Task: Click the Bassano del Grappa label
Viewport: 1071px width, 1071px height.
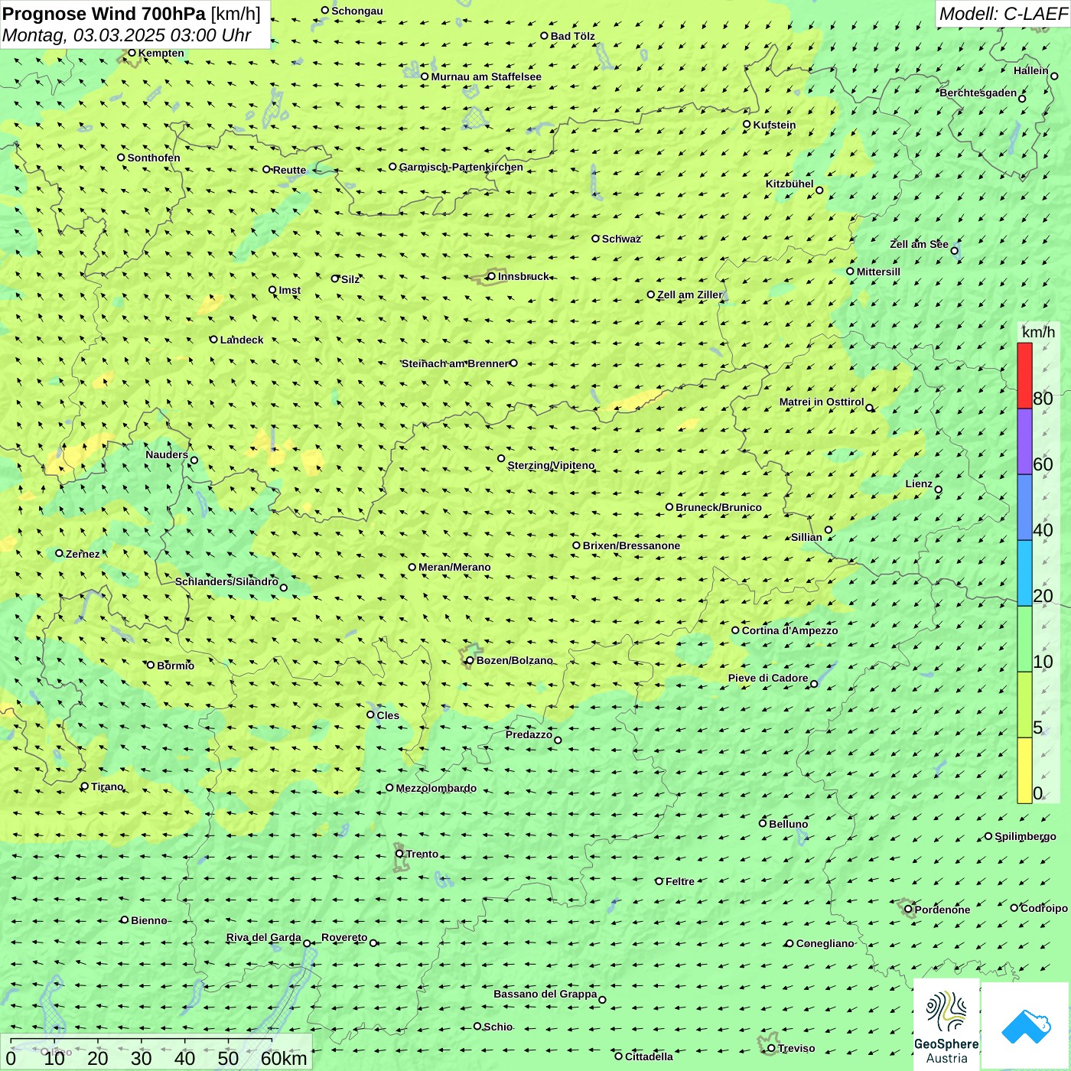Action: 545,994
